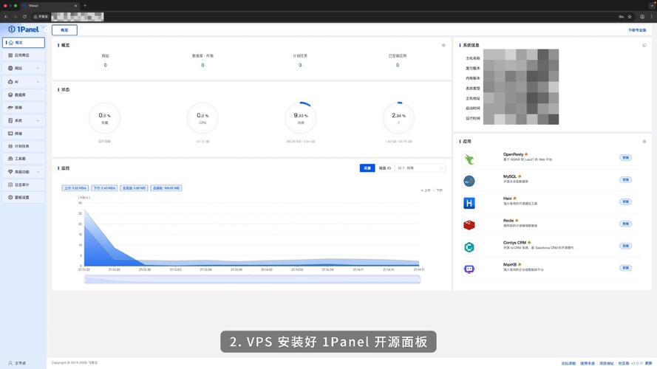Open the 容器 containers sidebar item
The height and width of the screenshot is (369, 657).
(24, 108)
